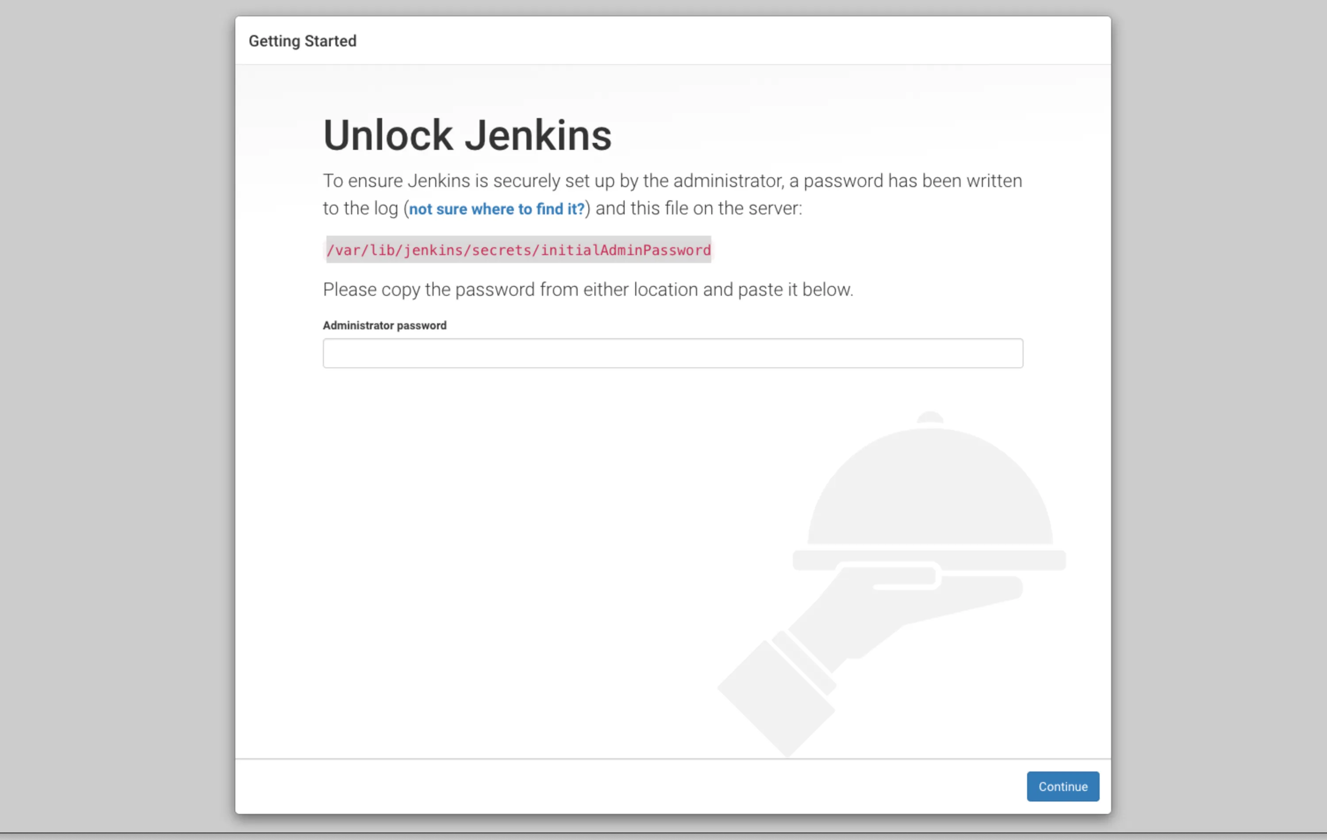Click the gray backdrop right of the dialog

tap(1218, 419)
